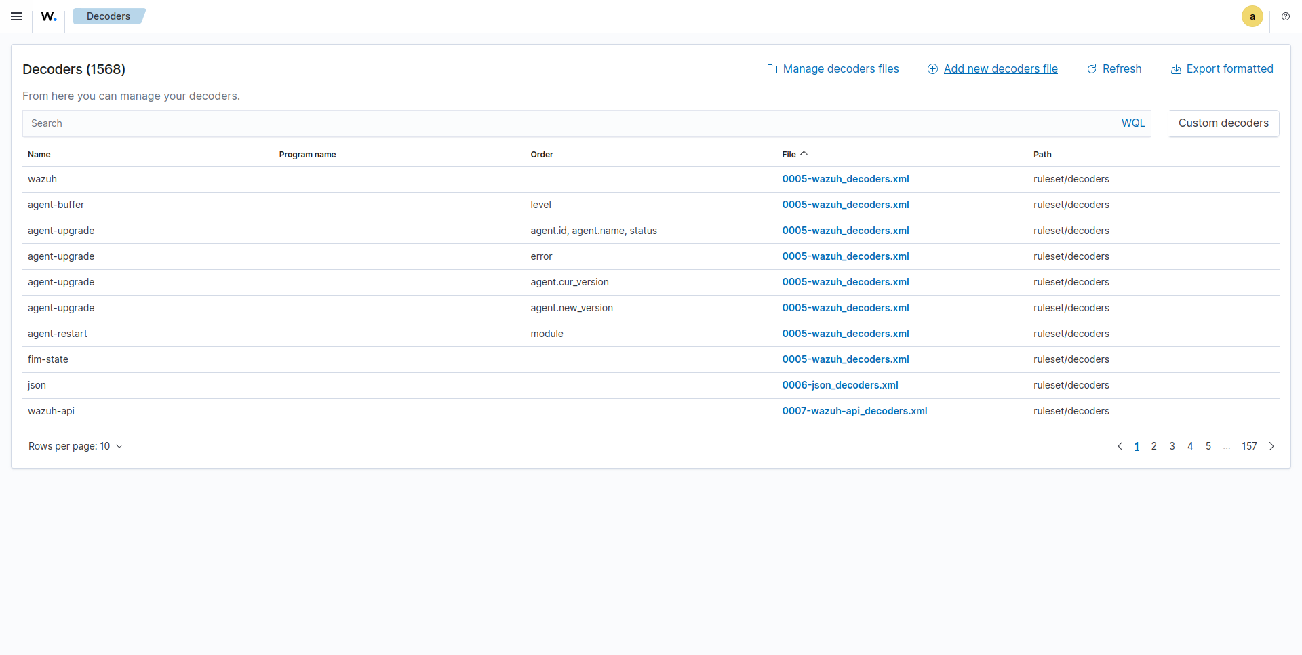
Task: Go to page 4
Action: [1190, 446]
